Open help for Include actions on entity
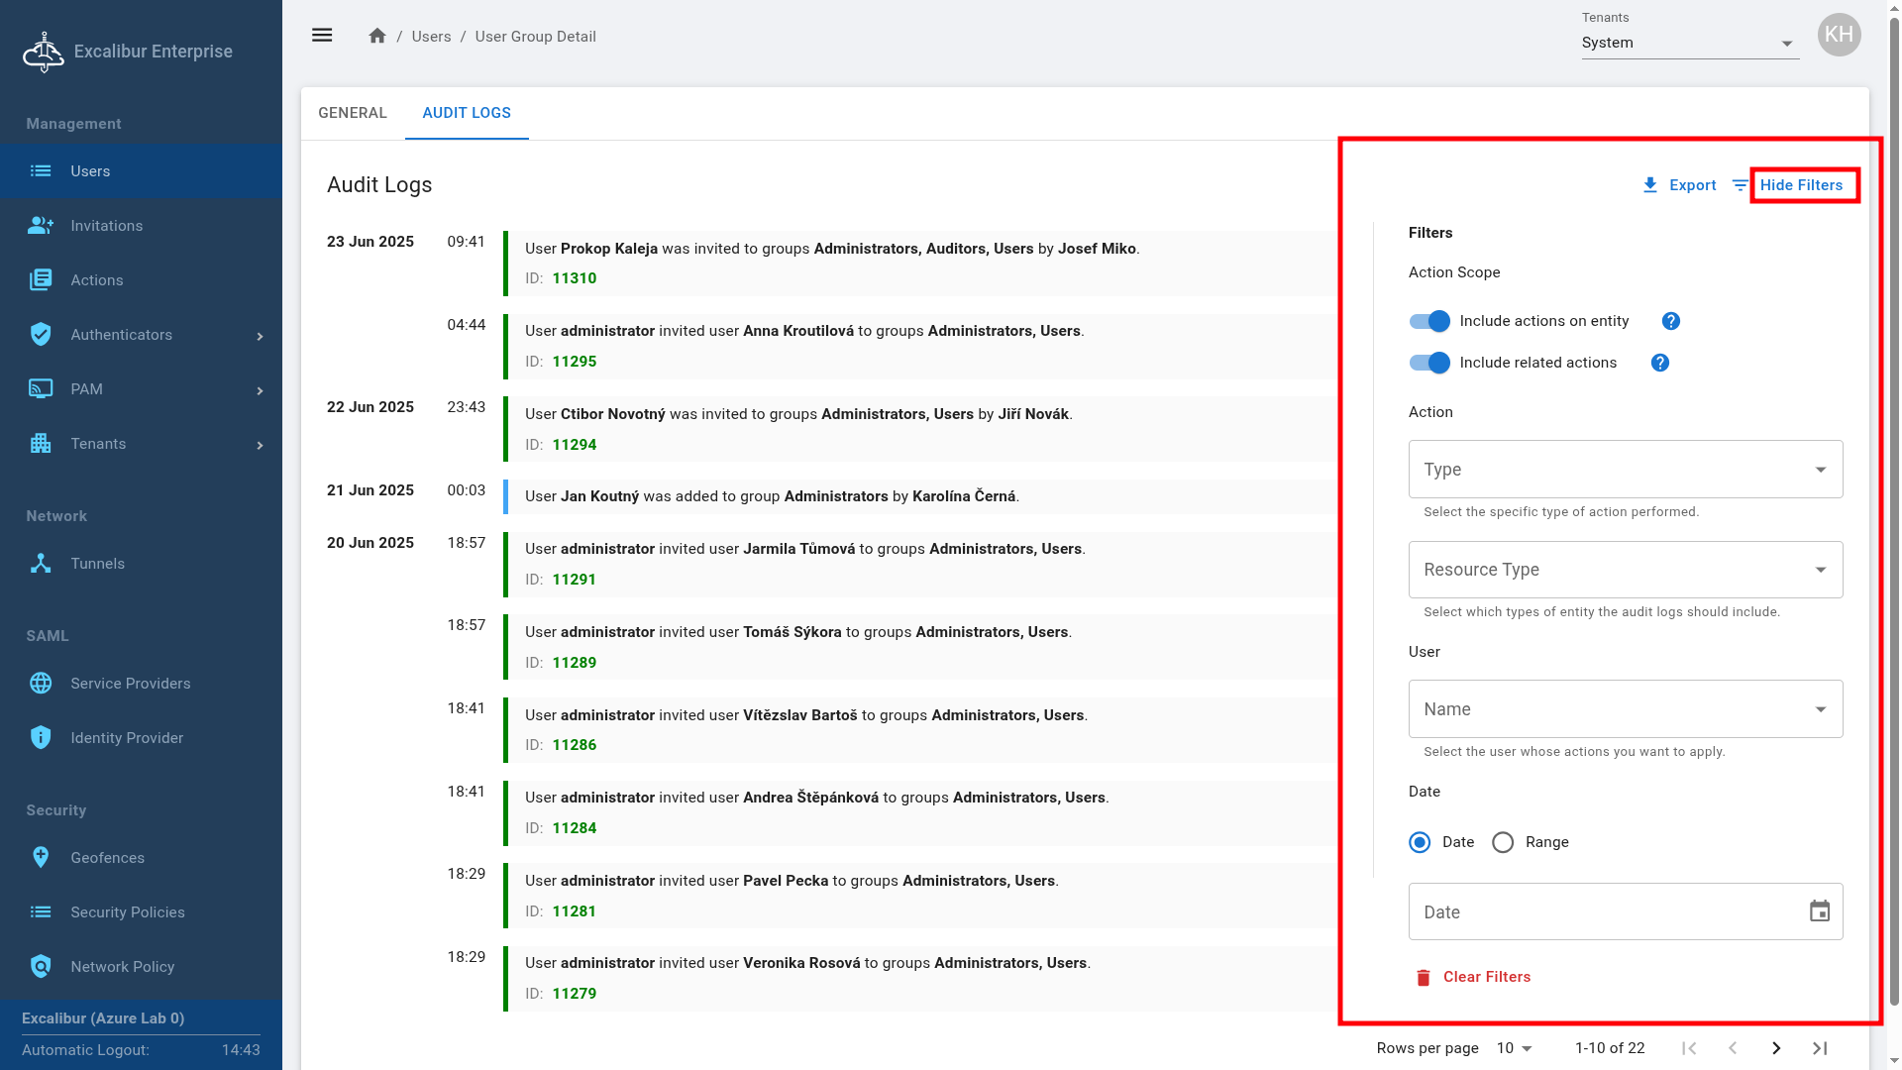This screenshot has height=1070, width=1902. tap(1670, 321)
